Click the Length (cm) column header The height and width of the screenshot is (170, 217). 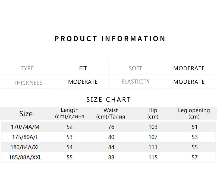[70, 113]
